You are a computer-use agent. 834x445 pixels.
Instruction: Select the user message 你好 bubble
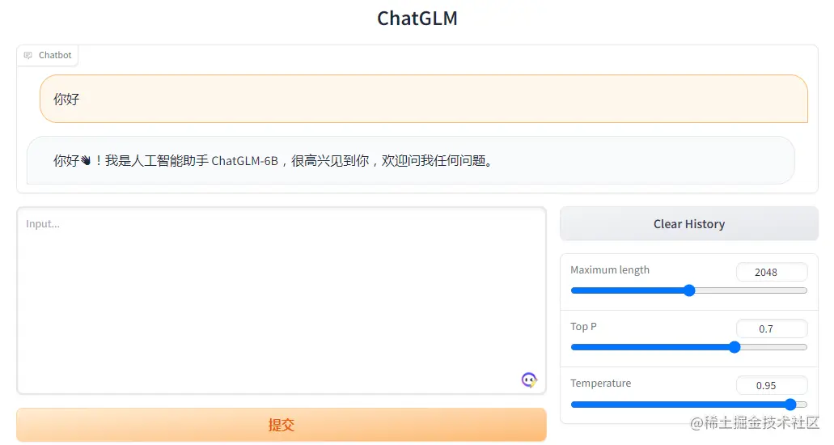[x=424, y=99]
